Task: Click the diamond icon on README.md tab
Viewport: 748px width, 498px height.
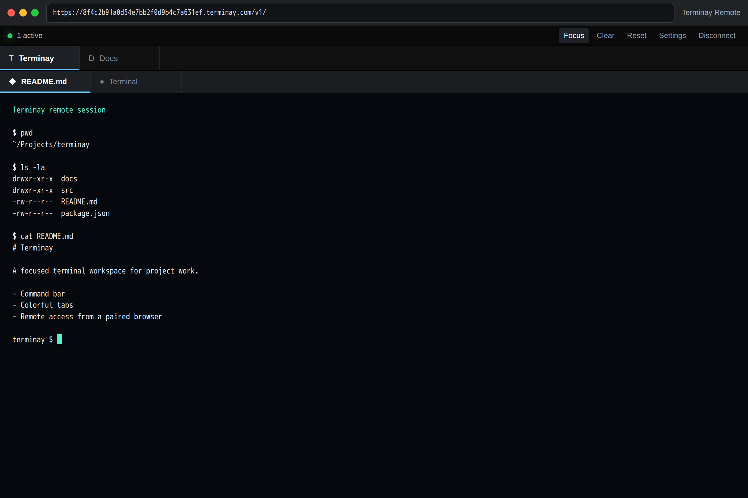Action: [12, 82]
